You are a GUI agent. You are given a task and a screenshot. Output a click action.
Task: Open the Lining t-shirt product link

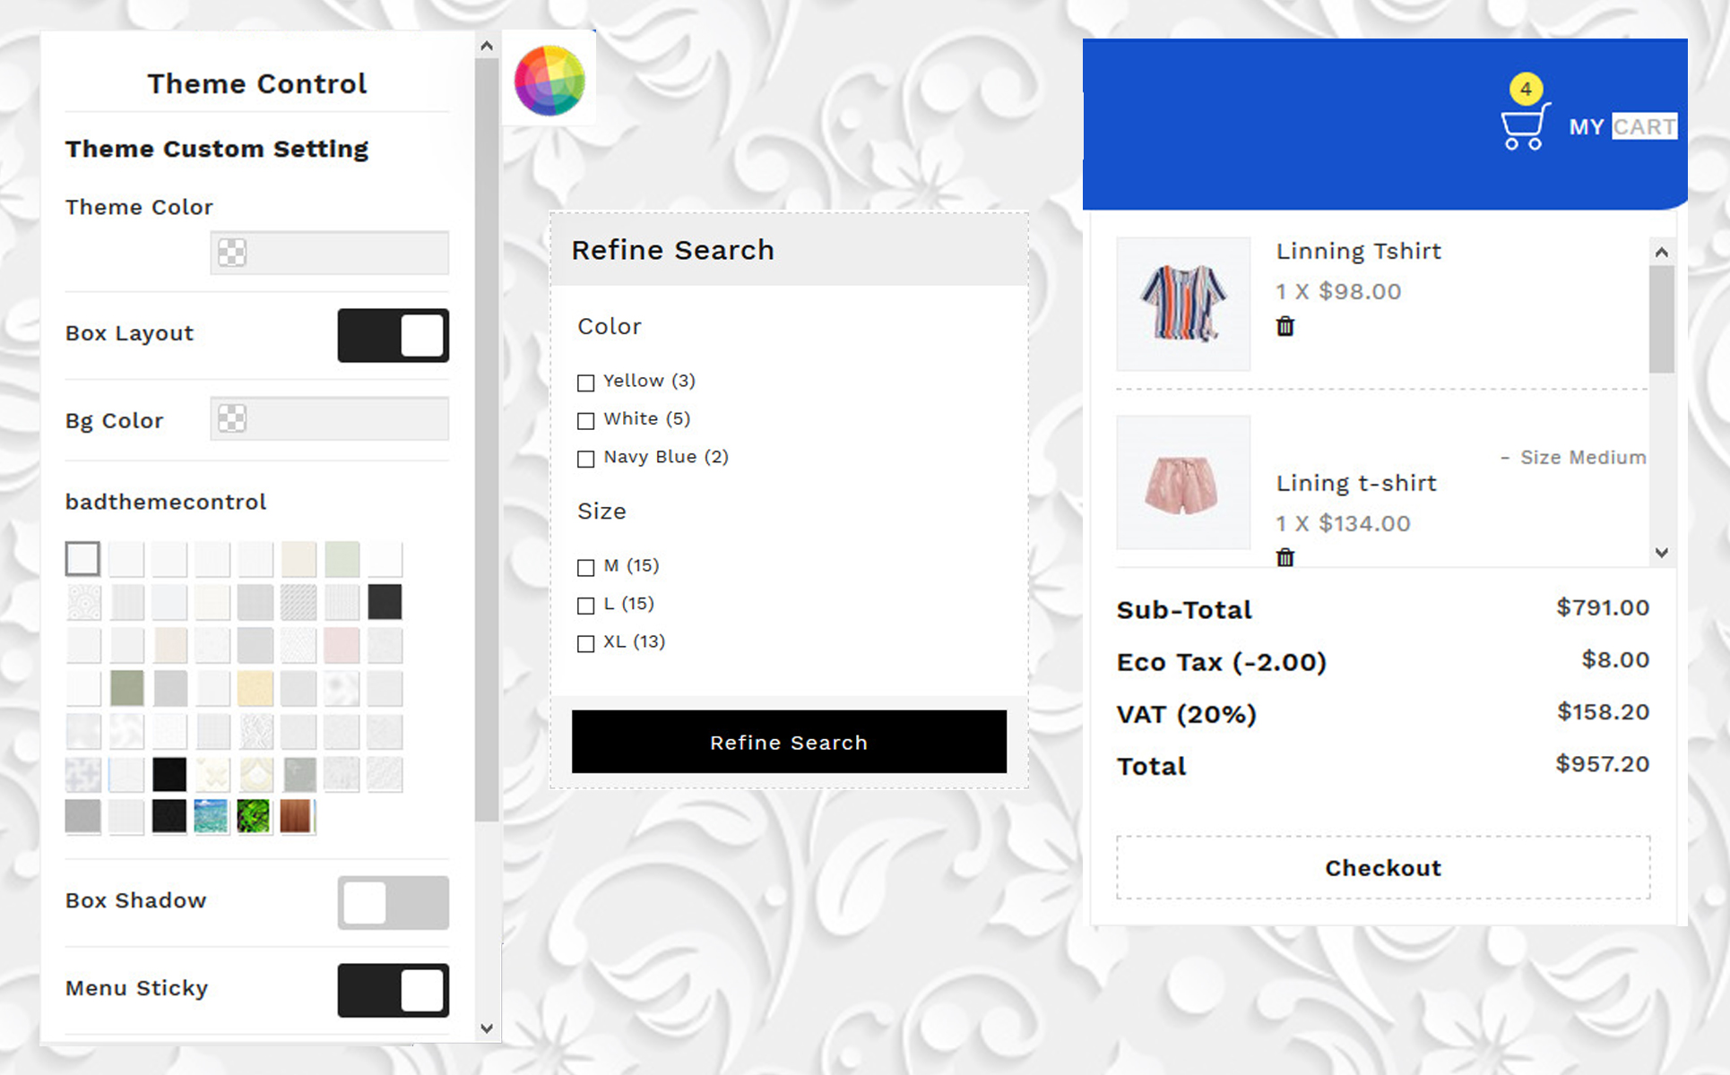coord(1356,483)
